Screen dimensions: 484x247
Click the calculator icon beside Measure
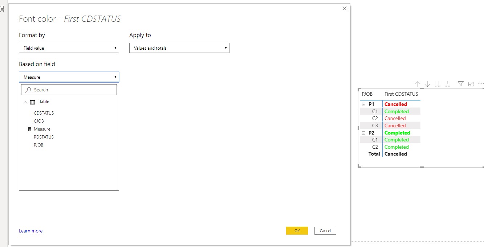(30, 129)
